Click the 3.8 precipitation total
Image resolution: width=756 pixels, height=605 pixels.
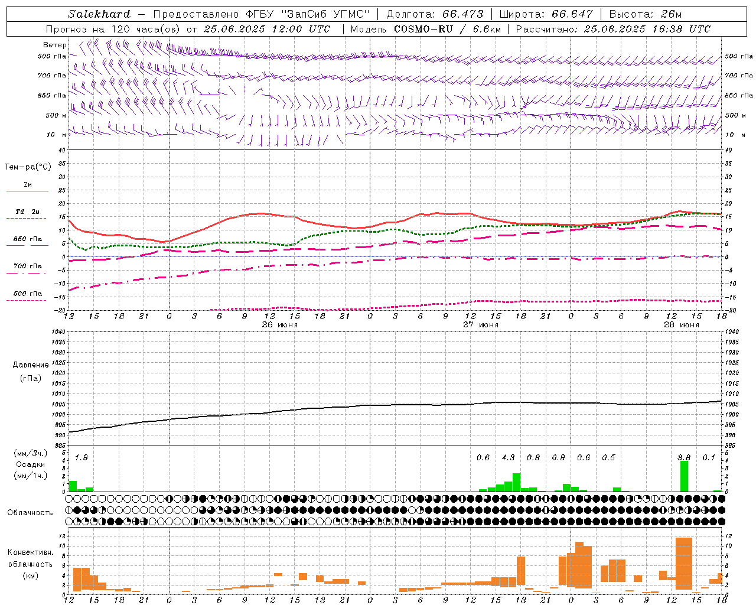point(684,458)
